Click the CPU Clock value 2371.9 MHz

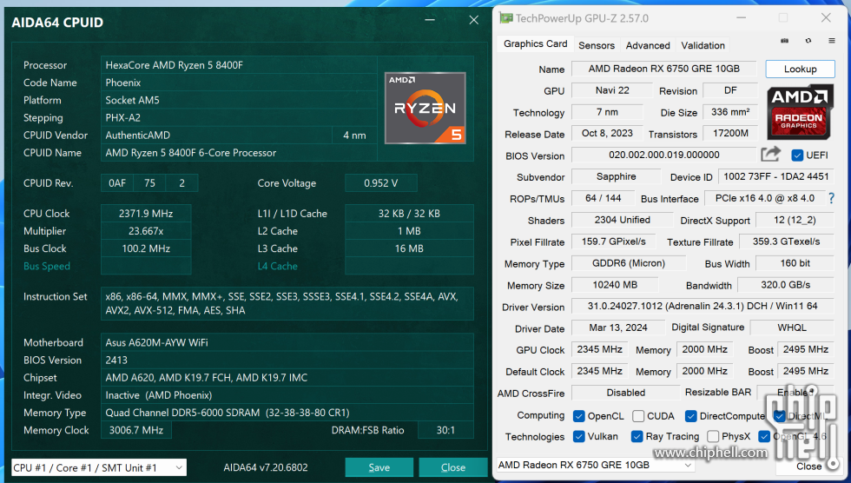click(x=146, y=214)
